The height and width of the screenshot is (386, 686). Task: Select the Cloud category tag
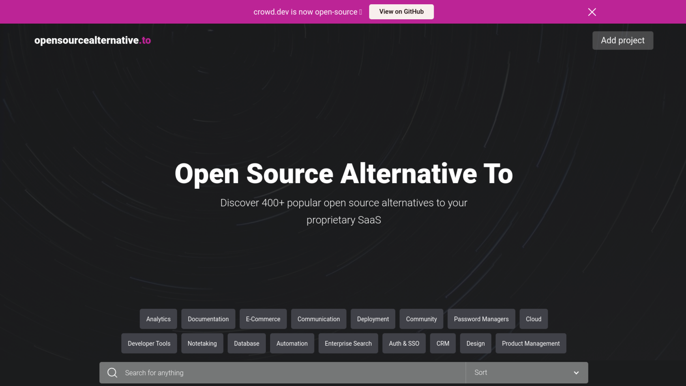click(533, 319)
